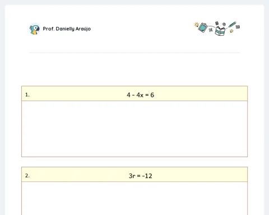
Task: Click the parrot avatar icon
Action: pyautogui.click(x=35, y=29)
